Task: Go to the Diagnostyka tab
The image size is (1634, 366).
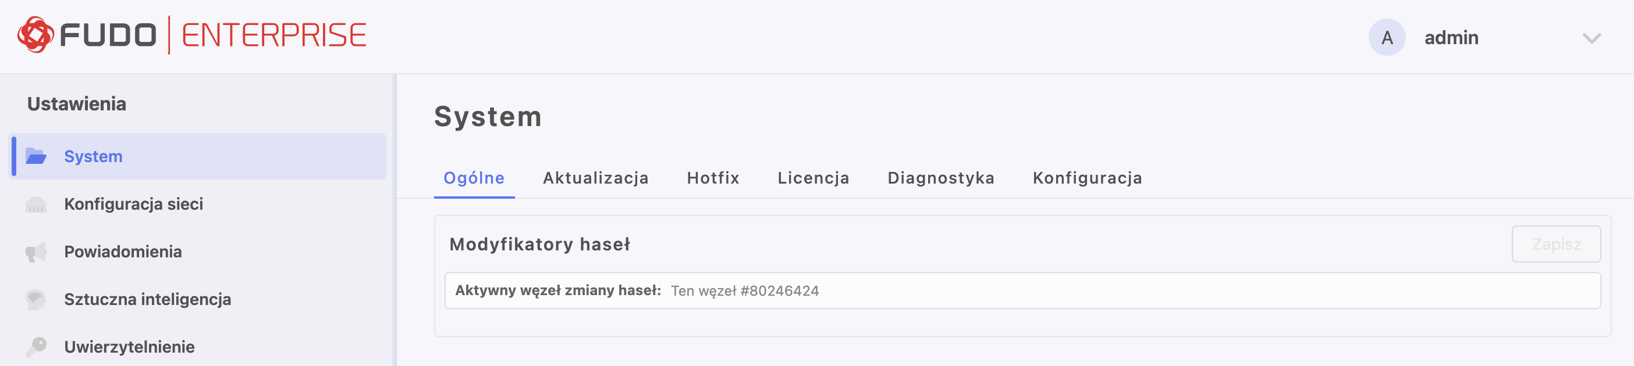Action: pyautogui.click(x=941, y=178)
